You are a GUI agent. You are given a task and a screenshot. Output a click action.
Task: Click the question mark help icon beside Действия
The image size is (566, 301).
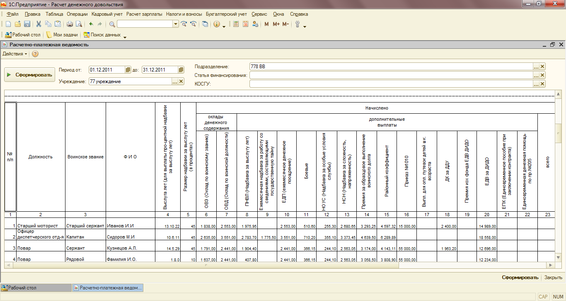pos(35,54)
